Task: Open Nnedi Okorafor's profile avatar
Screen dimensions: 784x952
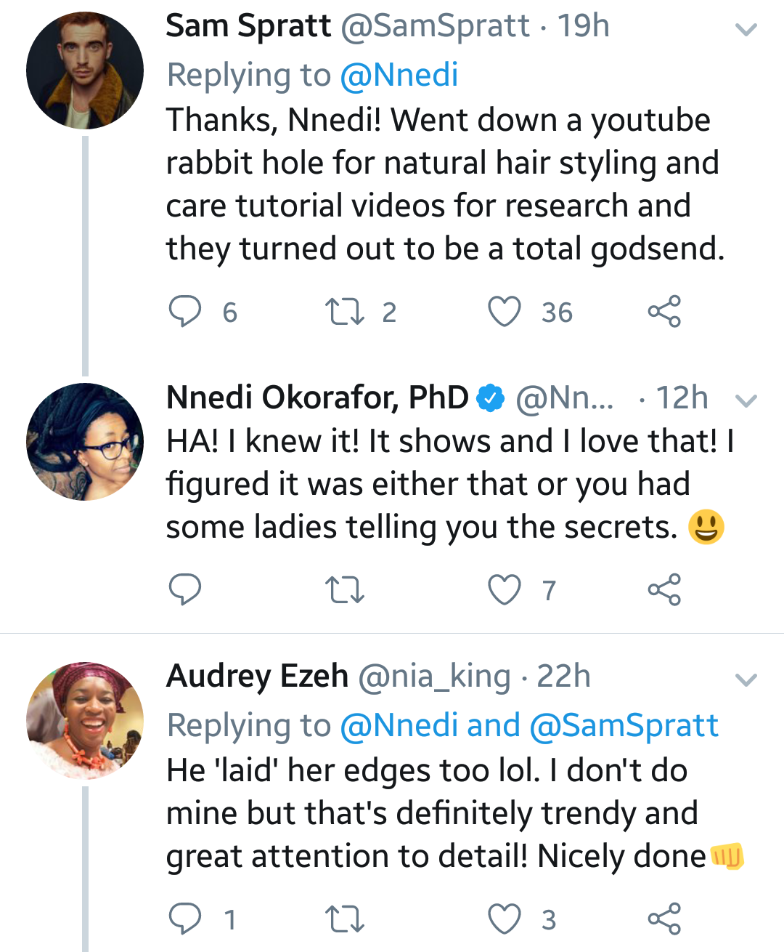Action: pyautogui.click(x=85, y=442)
